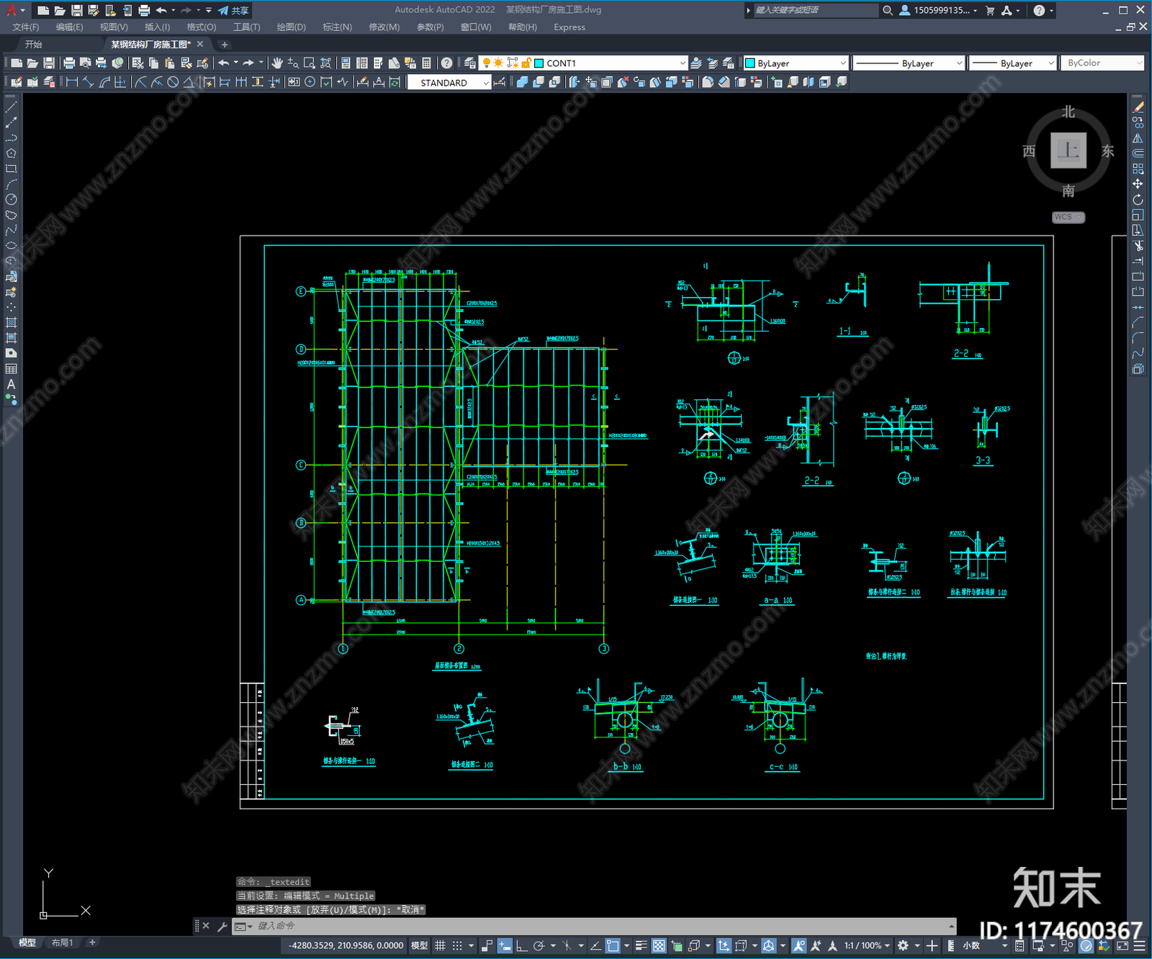The height and width of the screenshot is (959, 1152).
Task: Click the Make Object's Layer Current icon
Action: click(696, 63)
